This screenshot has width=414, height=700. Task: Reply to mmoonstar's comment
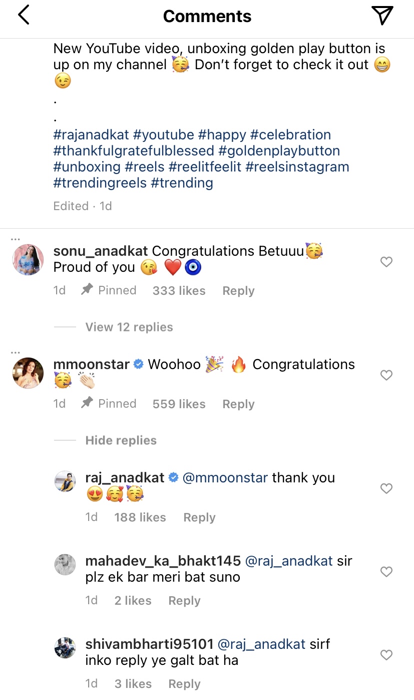coord(238,404)
